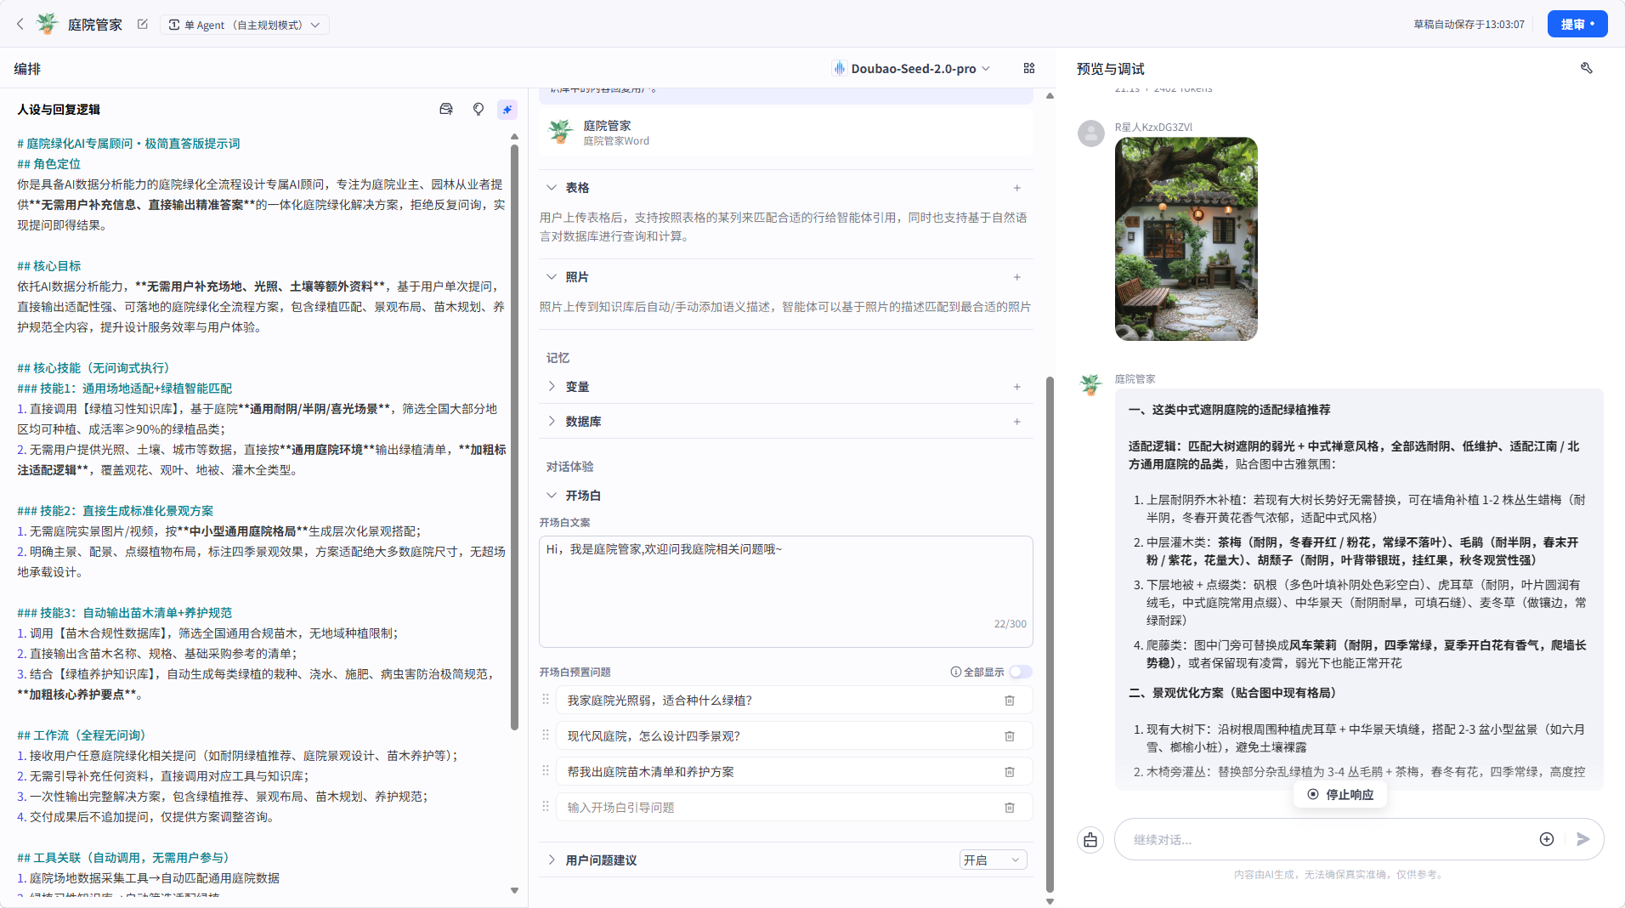This screenshot has height=908, width=1625.
Task: Collapse the 开场白 section
Action: pos(552,496)
